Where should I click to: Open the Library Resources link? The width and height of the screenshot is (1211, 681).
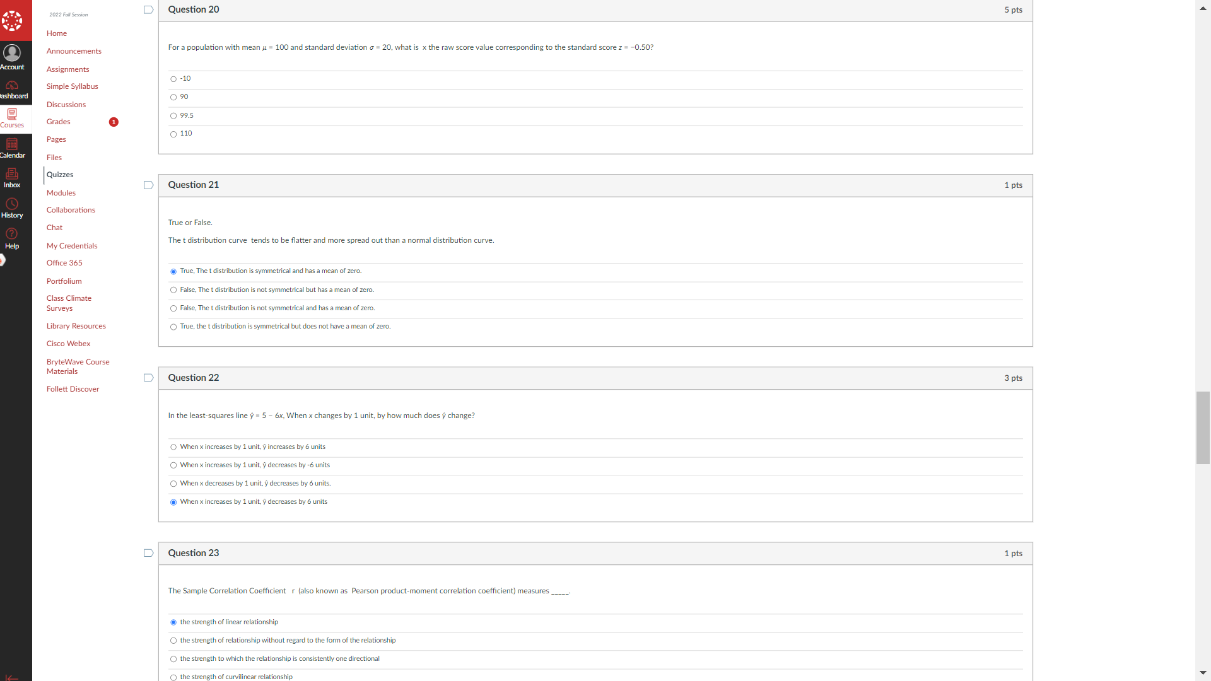point(76,326)
